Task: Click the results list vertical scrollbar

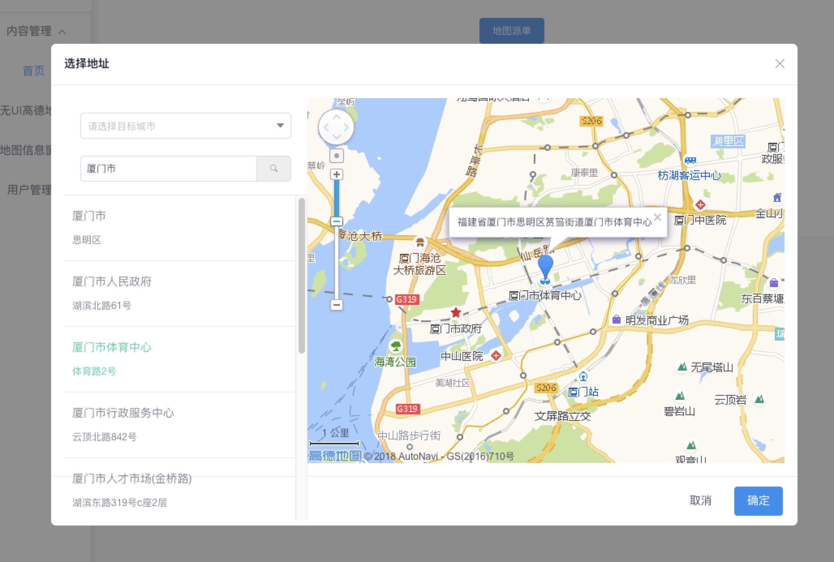Action: [x=301, y=276]
